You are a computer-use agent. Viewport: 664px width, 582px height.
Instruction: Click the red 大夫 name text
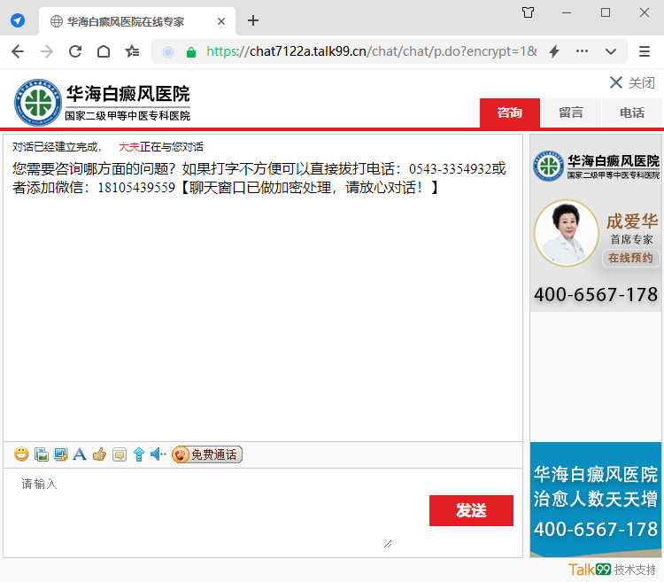click(x=129, y=147)
